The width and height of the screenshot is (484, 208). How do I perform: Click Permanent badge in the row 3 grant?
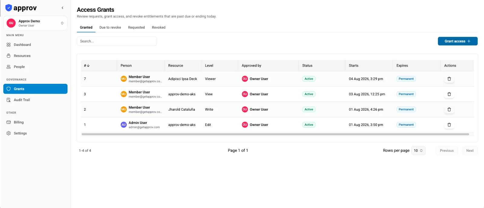pos(406,94)
